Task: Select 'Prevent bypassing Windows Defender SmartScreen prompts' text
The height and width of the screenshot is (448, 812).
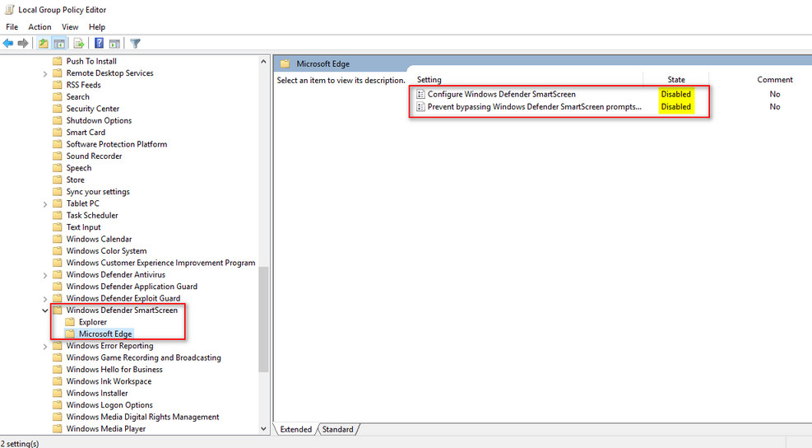Action: pyautogui.click(x=535, y=107)
